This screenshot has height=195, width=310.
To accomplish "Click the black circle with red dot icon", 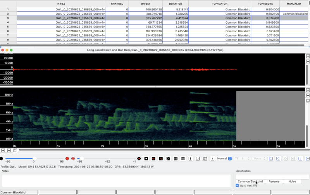I will pyautogui.click(x=139, y=159).
